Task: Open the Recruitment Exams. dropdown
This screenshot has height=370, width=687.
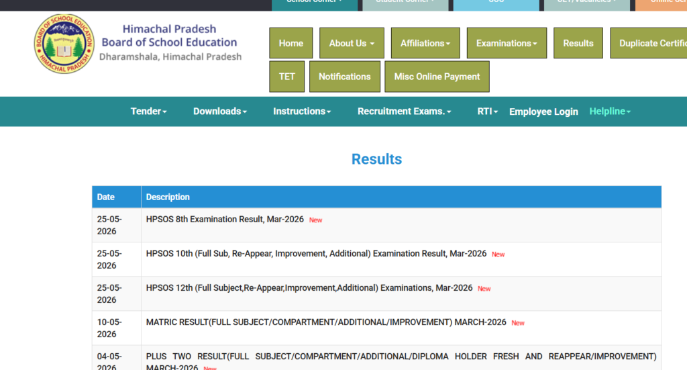Action: (404, 111)
